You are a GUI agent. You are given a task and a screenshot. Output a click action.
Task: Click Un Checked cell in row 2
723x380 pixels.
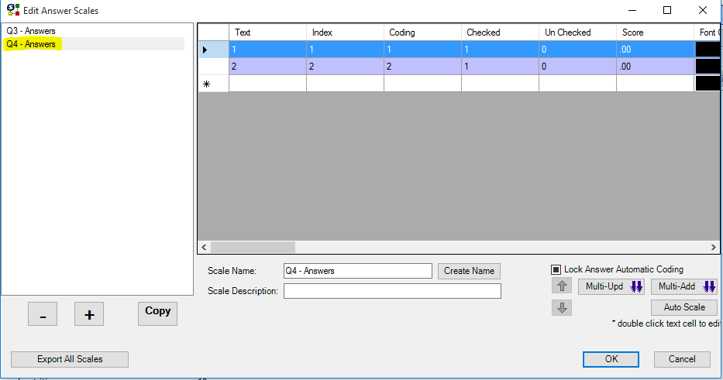[x=577, y=67]
